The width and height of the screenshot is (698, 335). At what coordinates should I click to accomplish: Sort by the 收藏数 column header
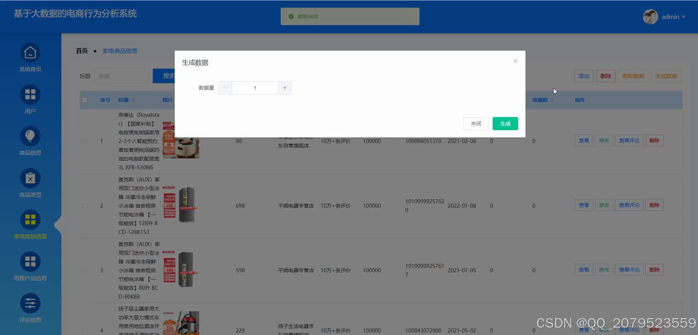click(543, 100)
